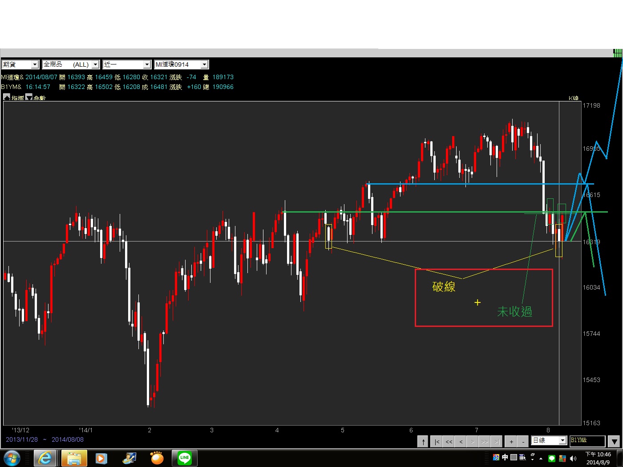Viewport: 623px width, 467px height.
Task: Click the K線 label above the price axis
Action: [x=574, y=98]
